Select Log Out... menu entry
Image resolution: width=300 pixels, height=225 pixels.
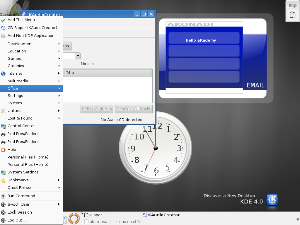coord(31,220)
